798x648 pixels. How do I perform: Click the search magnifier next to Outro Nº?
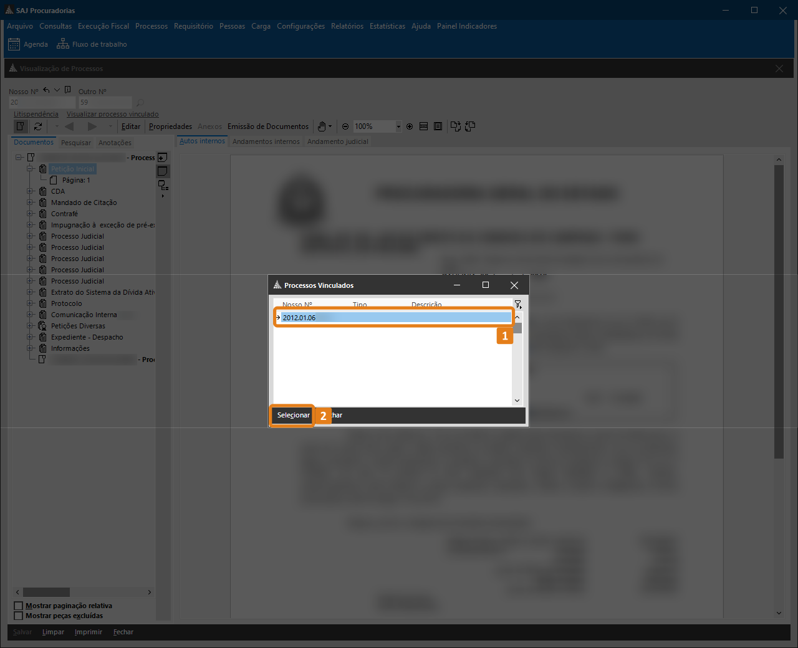pyautogui.click(x=140, y=103)
